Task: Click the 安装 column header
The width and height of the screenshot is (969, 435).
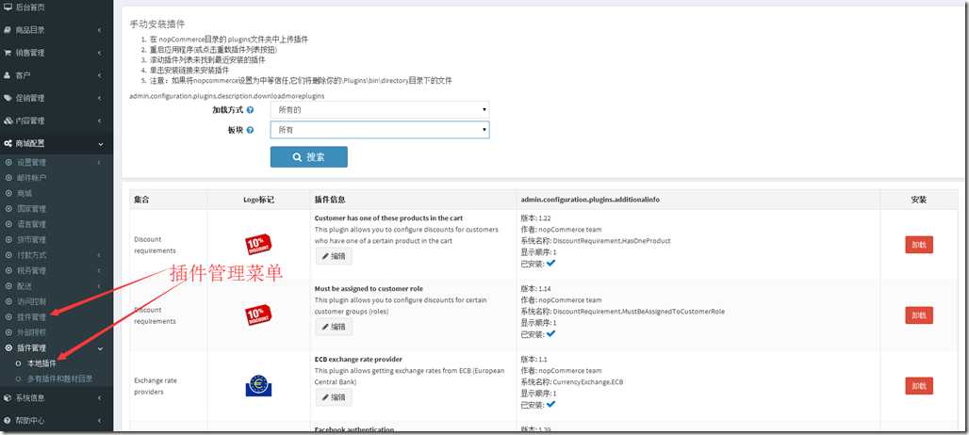Action: tap(919, 200)
